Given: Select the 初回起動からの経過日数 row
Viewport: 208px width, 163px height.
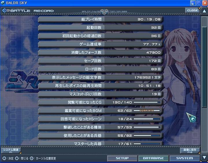Looking at the screenshot, I should tap(100, 36).
